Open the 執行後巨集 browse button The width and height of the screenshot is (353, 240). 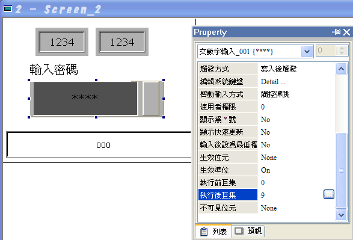329,194
